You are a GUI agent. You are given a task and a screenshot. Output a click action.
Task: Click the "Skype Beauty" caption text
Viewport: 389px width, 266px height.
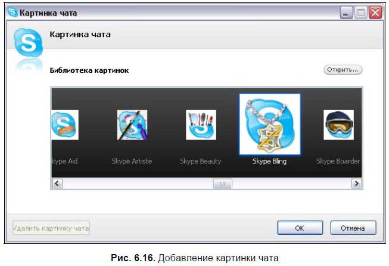201,161
